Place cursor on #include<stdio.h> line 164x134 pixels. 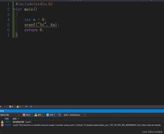(34, 4)
